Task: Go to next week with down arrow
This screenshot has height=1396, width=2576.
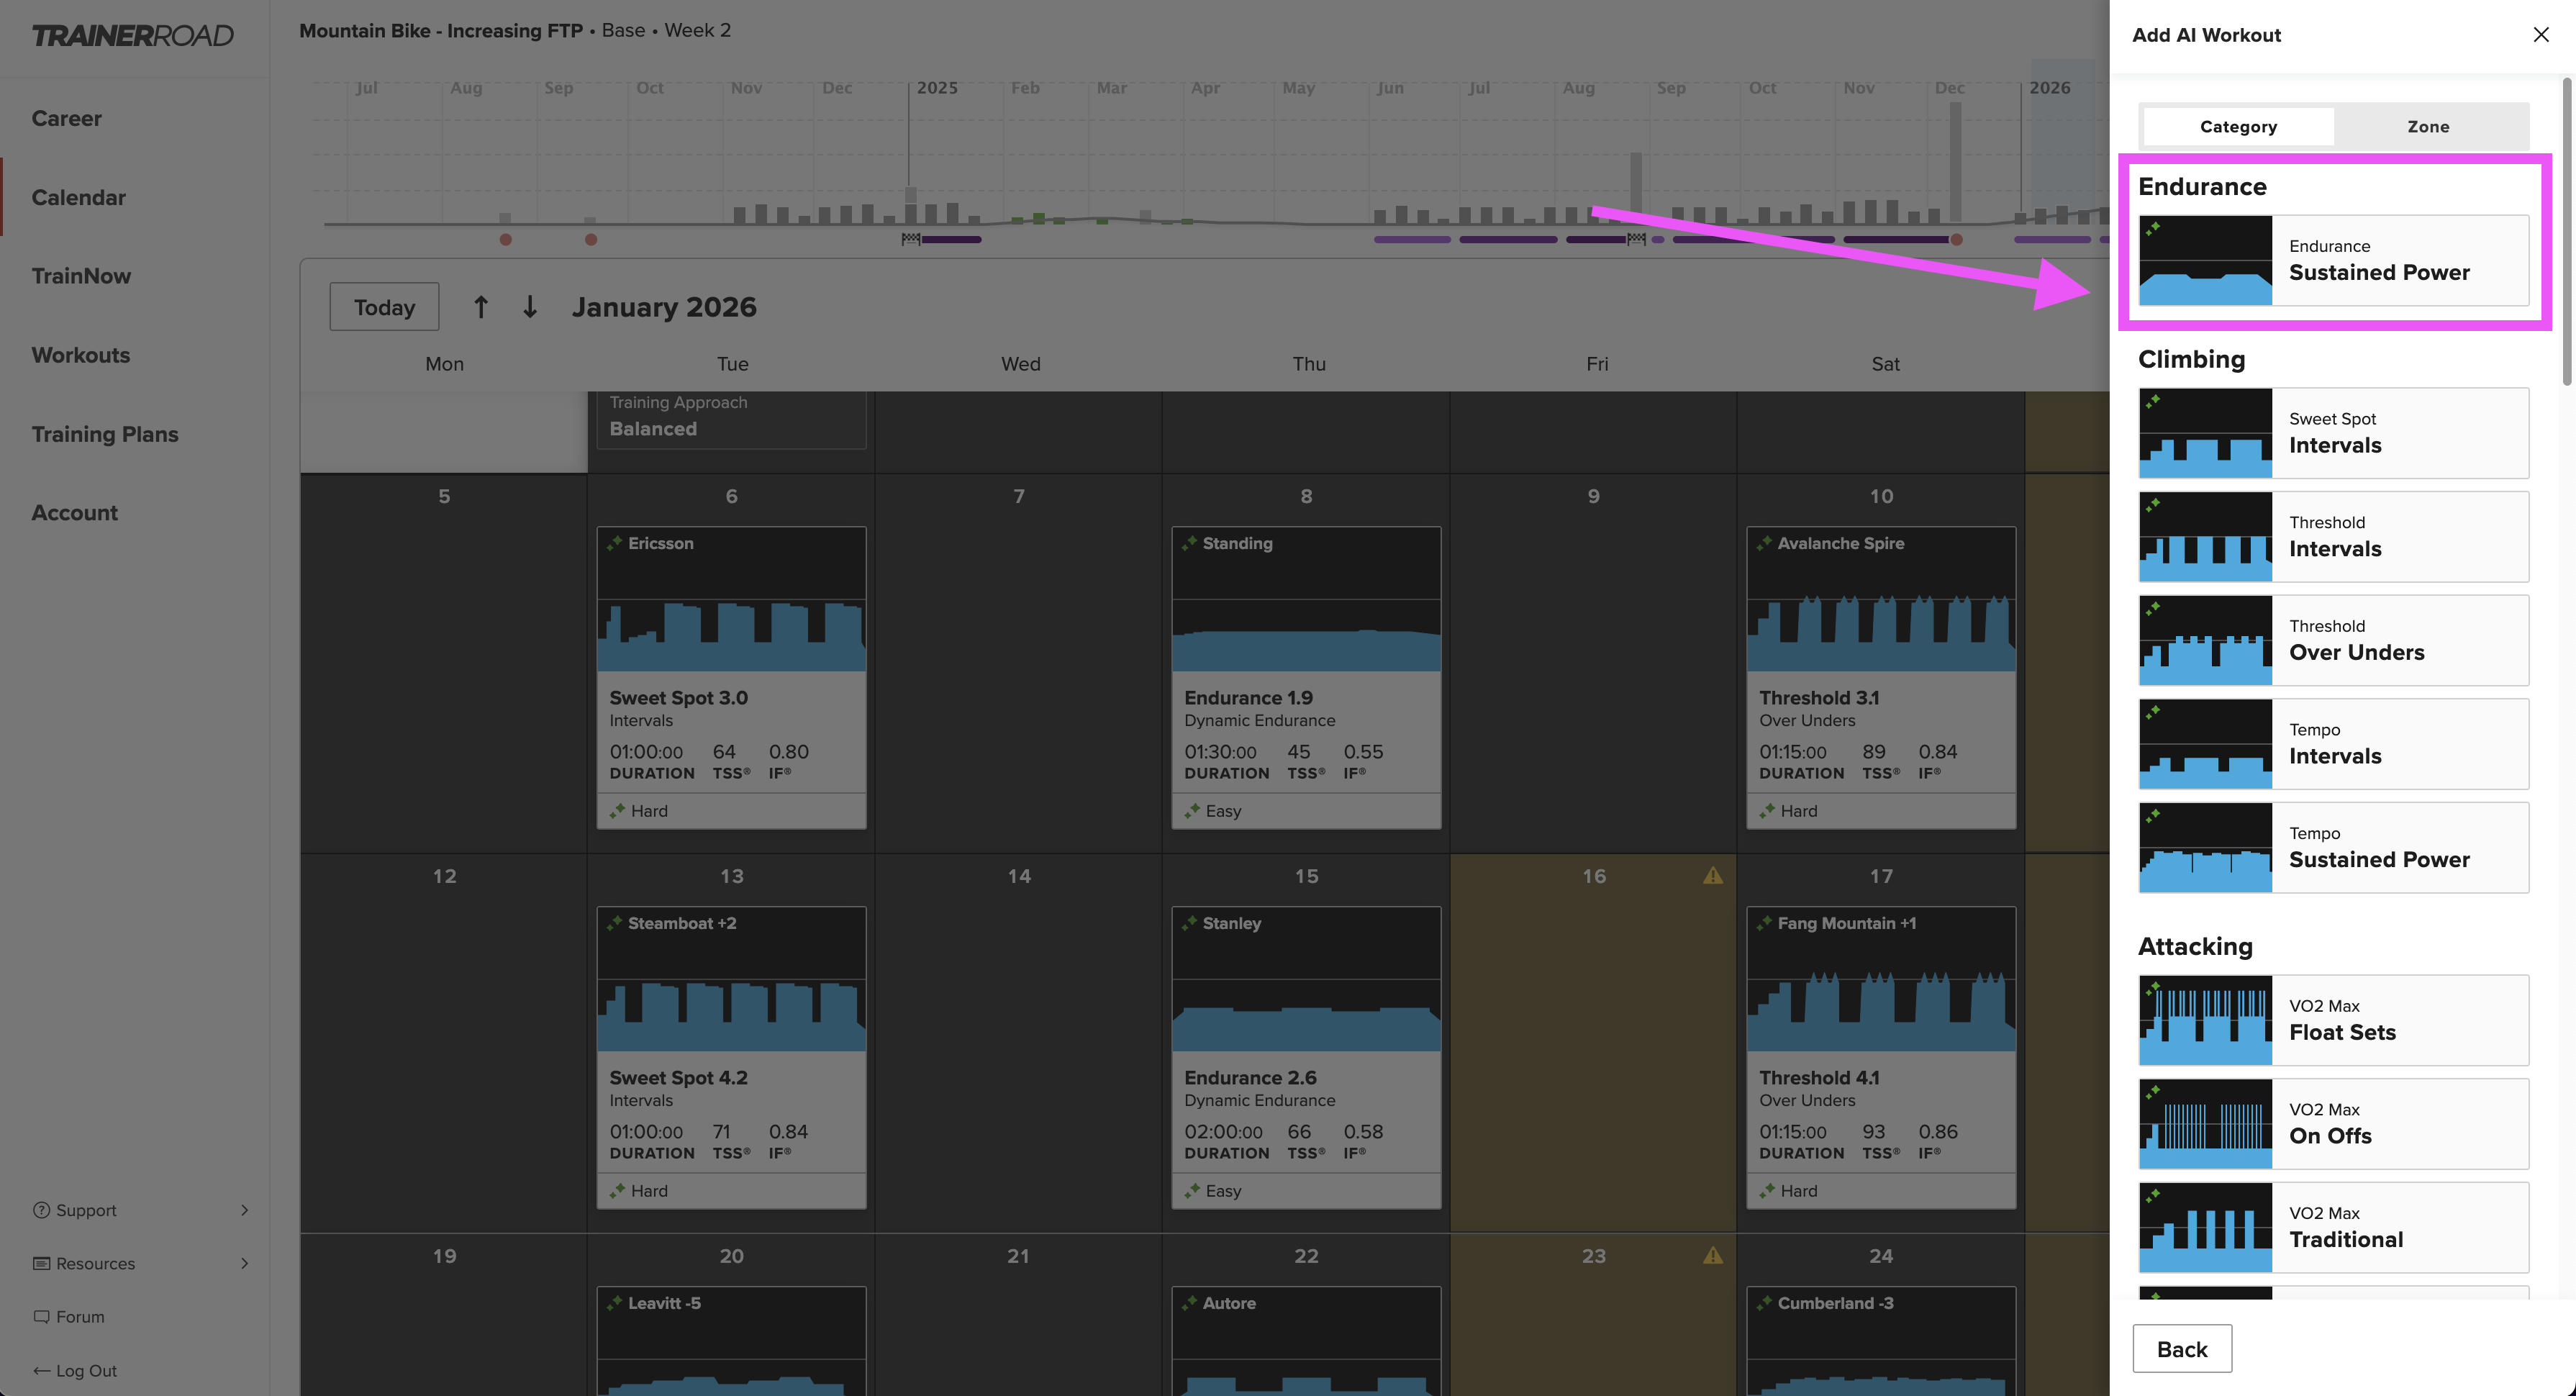Action: [x=530, y=307]
